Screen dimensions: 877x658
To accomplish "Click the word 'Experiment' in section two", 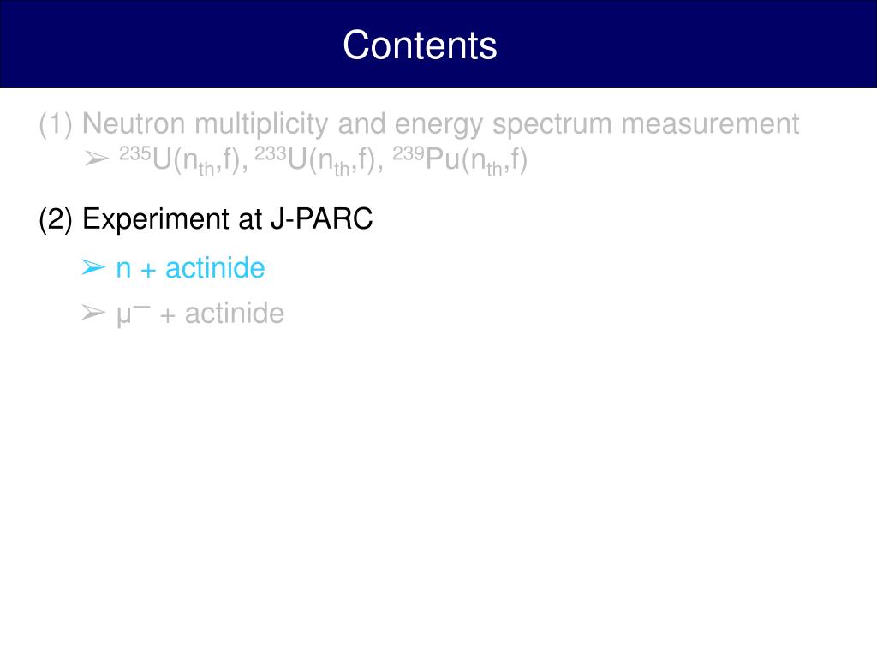I will 156,219.
